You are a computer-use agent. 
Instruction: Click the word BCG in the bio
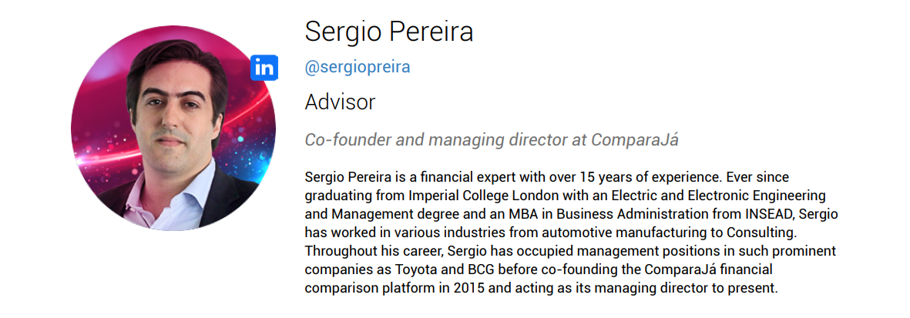(x=471, y=269)
